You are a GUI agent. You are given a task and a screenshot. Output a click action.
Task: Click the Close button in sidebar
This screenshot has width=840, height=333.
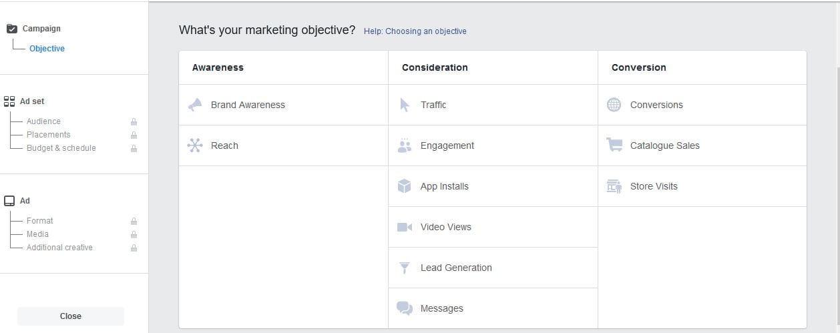pos(71,316)
